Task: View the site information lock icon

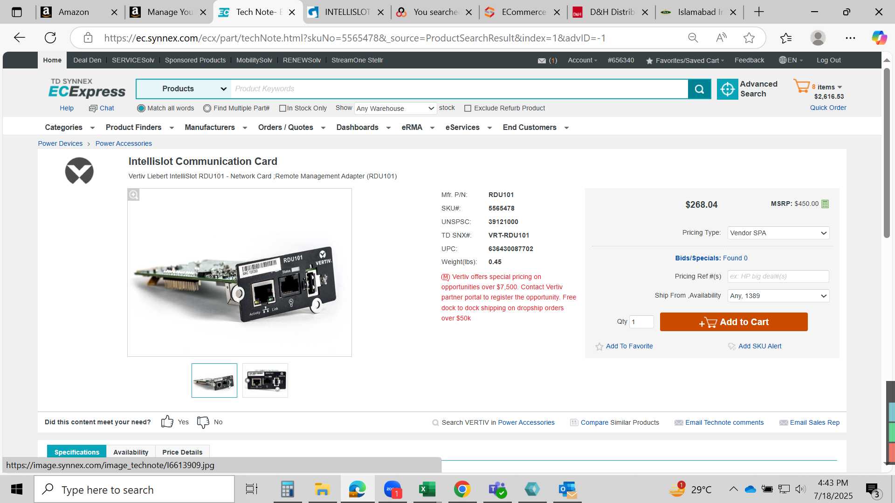Action: tap(88, 38)
